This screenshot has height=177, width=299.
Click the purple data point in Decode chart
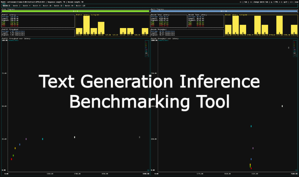(x=253, y=148)
